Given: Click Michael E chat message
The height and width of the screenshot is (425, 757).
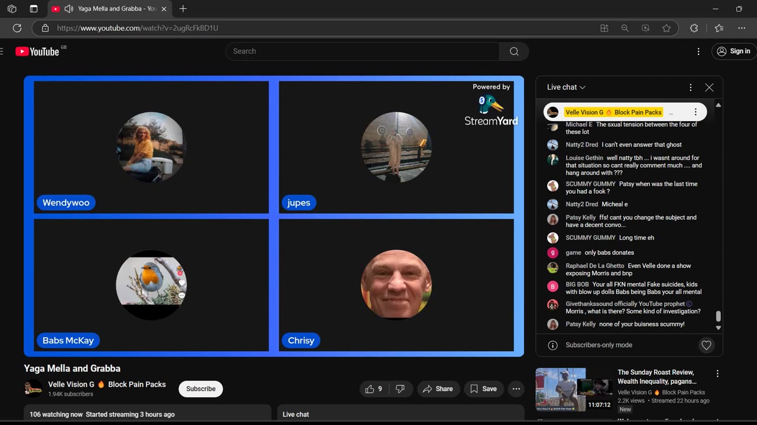Looking at the screenshot, I should 631,128.
